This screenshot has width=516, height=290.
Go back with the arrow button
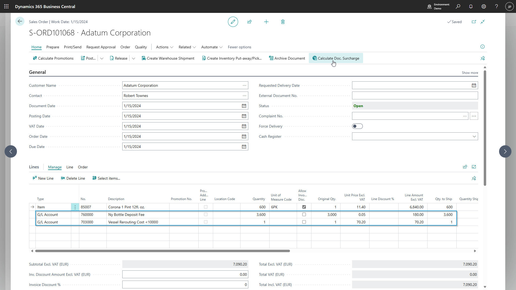[20, 21]
